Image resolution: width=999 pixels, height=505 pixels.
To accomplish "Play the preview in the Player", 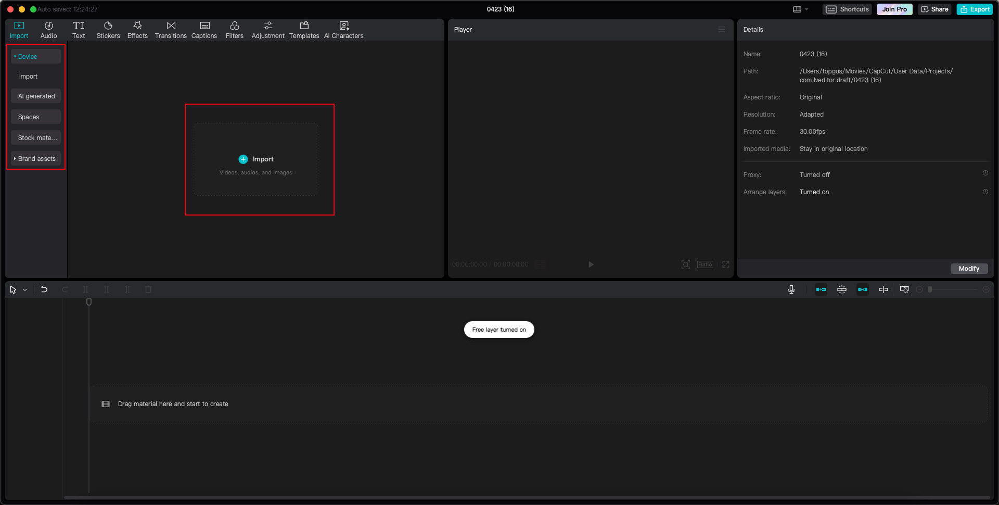I will tap(591, 264).
